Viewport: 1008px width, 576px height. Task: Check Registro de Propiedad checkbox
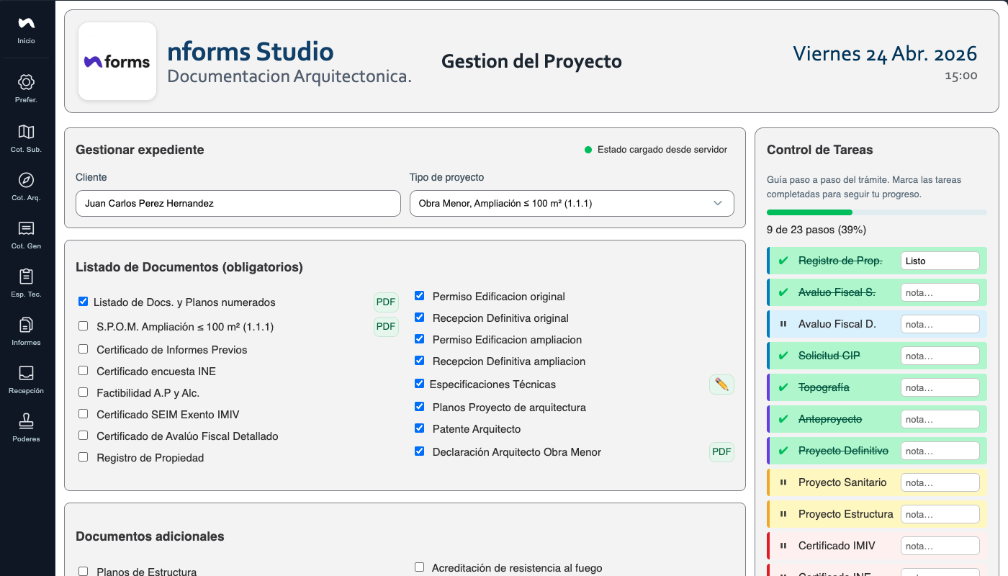pyautogui.click(x=83, y=457)
